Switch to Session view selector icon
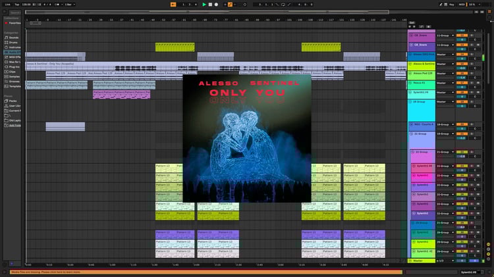Screen dimensions: 494x277 coord(489,17)
